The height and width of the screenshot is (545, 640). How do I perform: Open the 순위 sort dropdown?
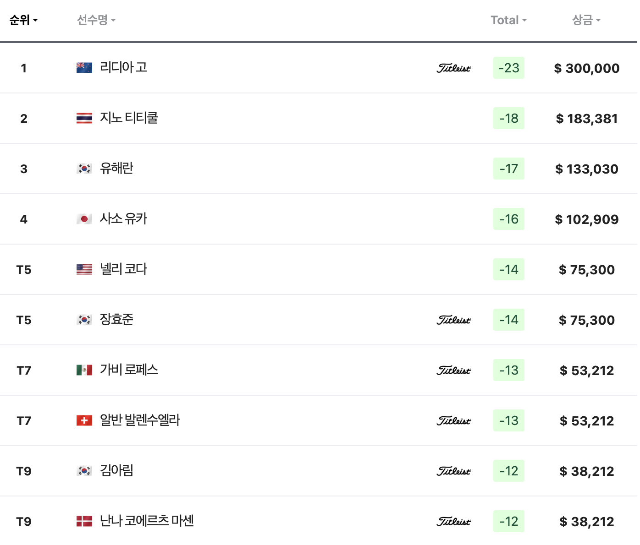click(x=23, y=20)
